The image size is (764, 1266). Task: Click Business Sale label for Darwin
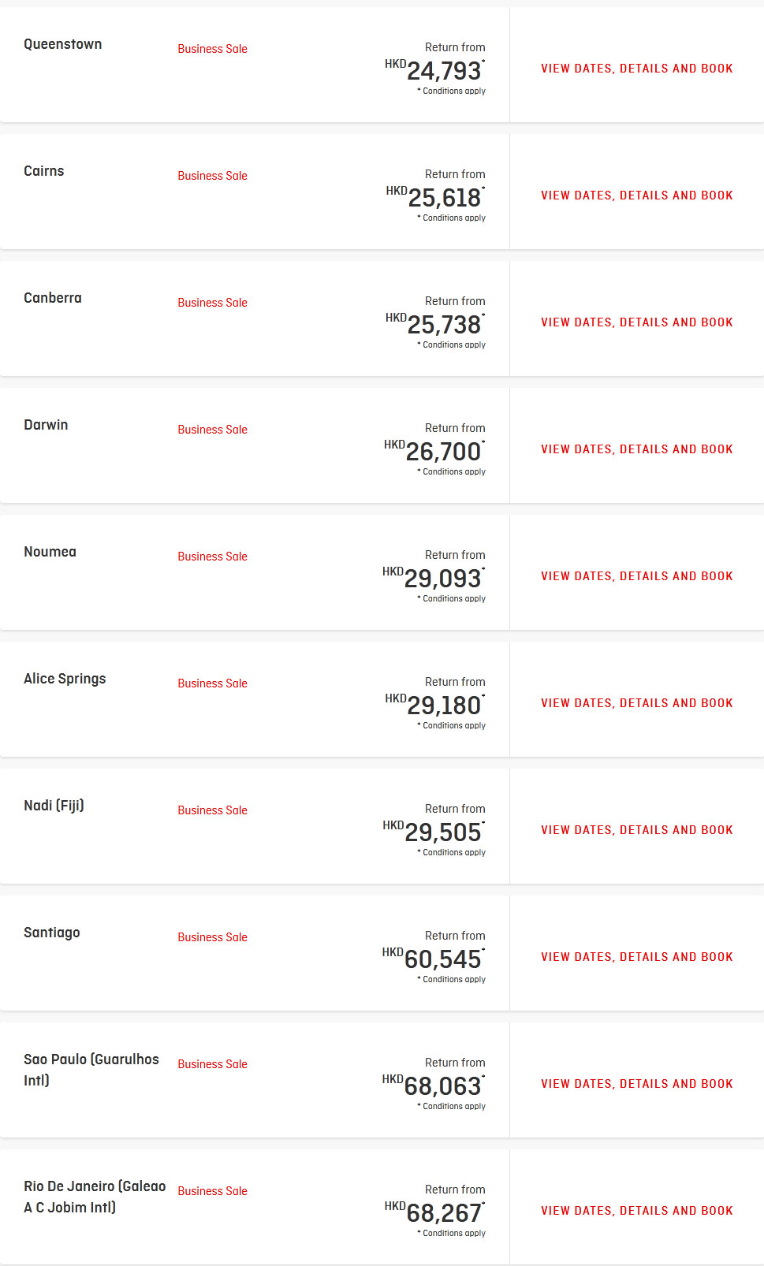pyautogui.click(x=212, y=430)
